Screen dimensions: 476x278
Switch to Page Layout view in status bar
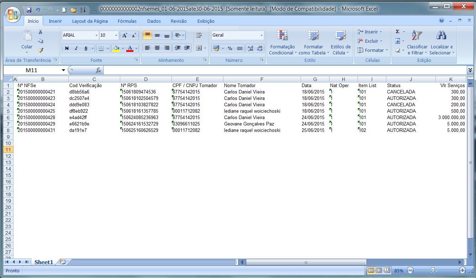pos(379,271)
